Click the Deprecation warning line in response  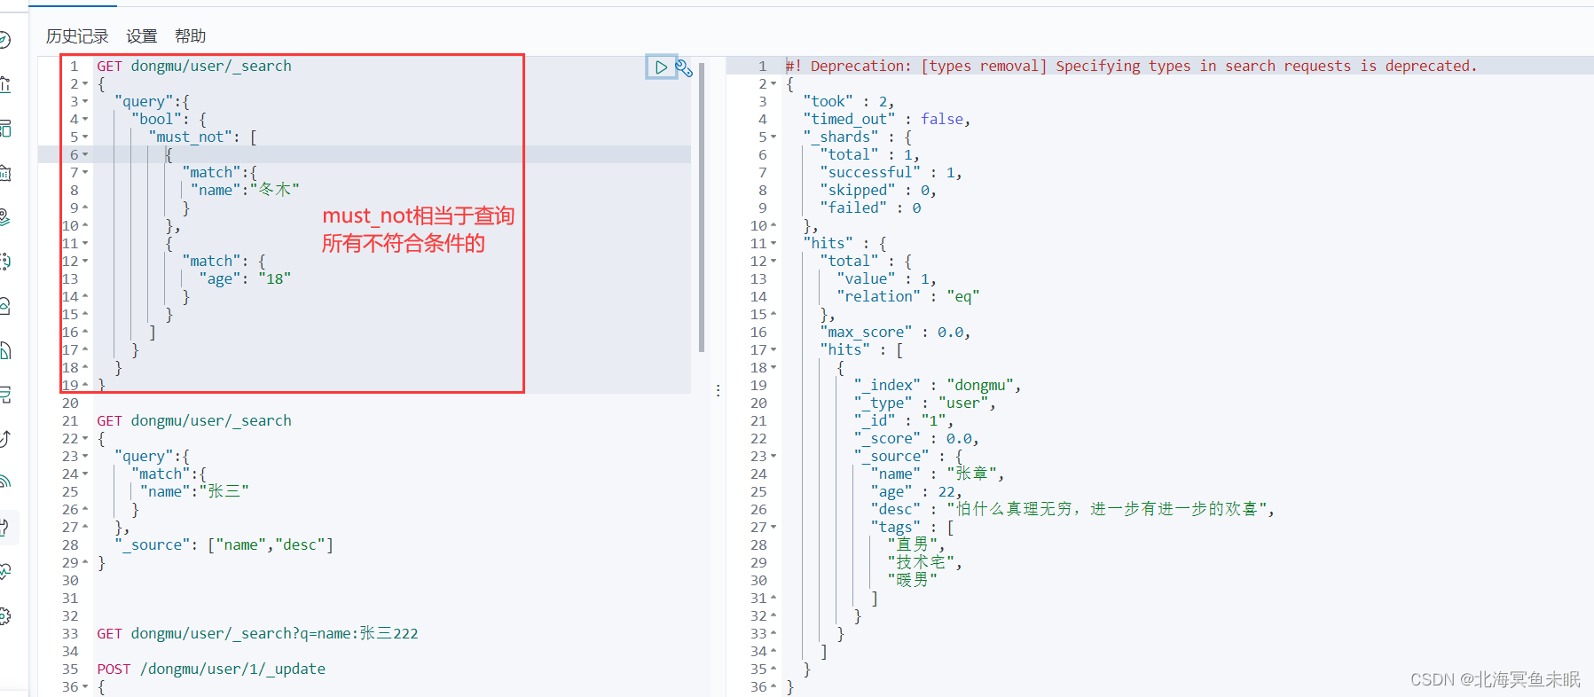[1132, 66]
